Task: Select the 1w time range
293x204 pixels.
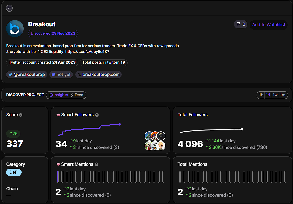Action: coord(275,95)
